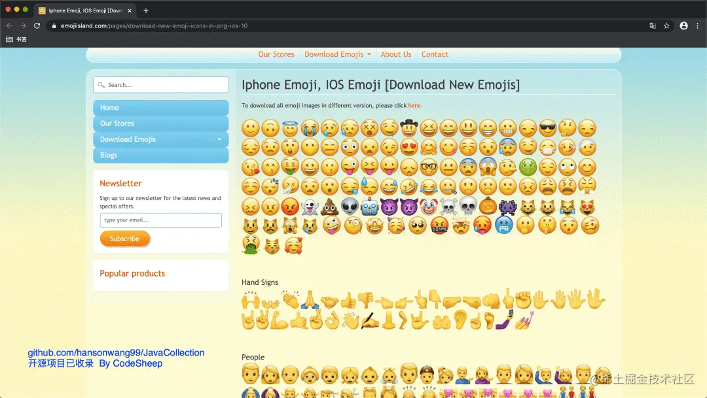The image size is (707, 398).
Task: Select the nail polish emoji
Action: (524, 321)
